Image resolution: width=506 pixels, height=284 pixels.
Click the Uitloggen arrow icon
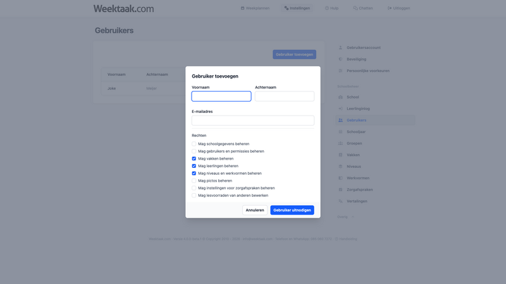(389, 8)
